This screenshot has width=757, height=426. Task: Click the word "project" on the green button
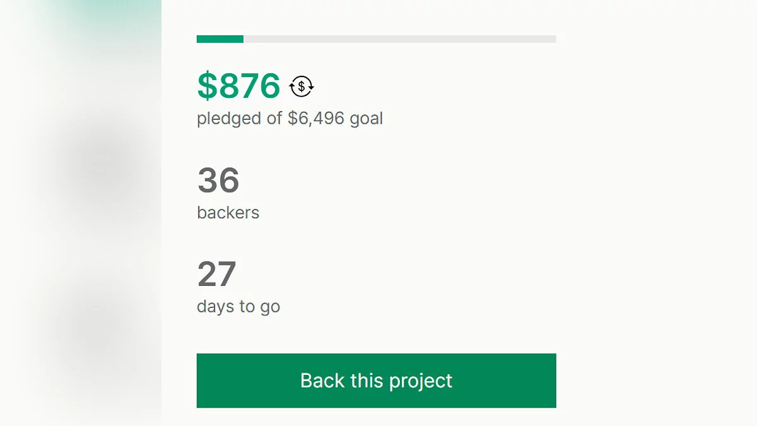[x=420, y=381]
